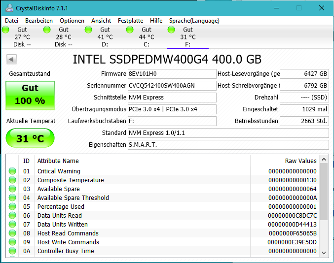
Task: Open the Festplatte menu
Action: 130,21
